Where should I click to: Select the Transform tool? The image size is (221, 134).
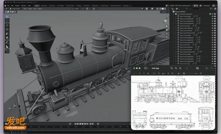point(7,38)
